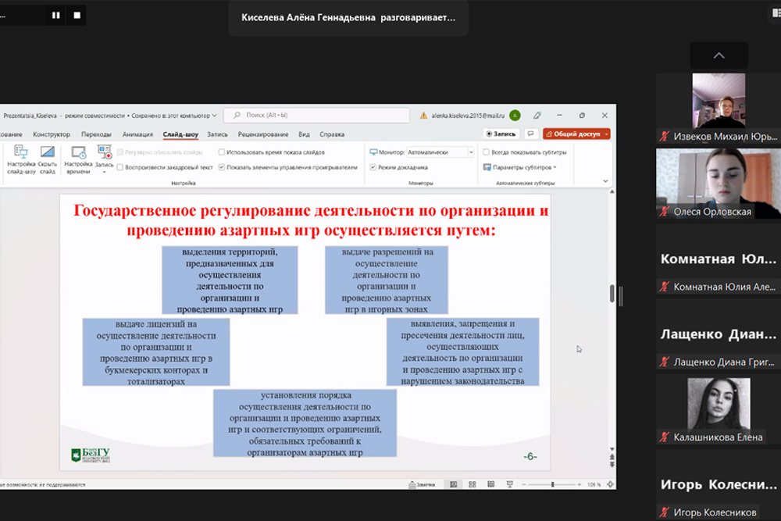Pause the meeting recording
The width and height of the screenshot is (781, 521).
point(55,15)
